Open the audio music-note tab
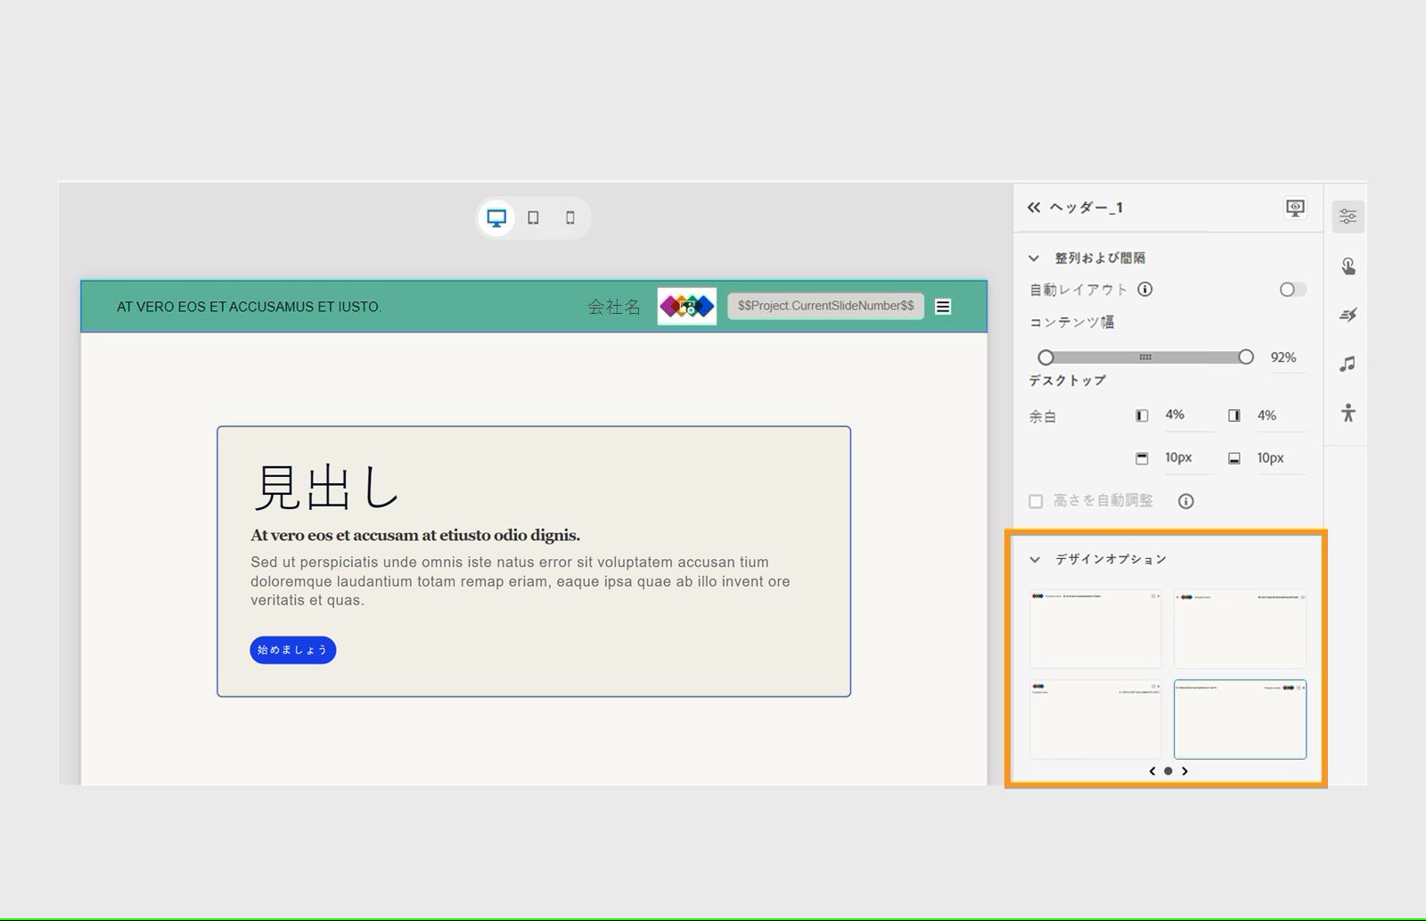This screenshot has width=1426, height=921. pyautogui.click(x=1348, y=364)
